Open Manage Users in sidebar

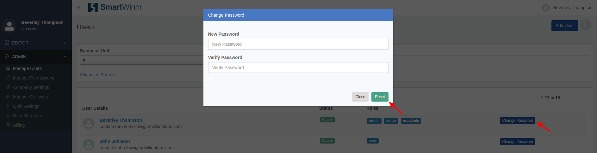(x=27, y=68)
